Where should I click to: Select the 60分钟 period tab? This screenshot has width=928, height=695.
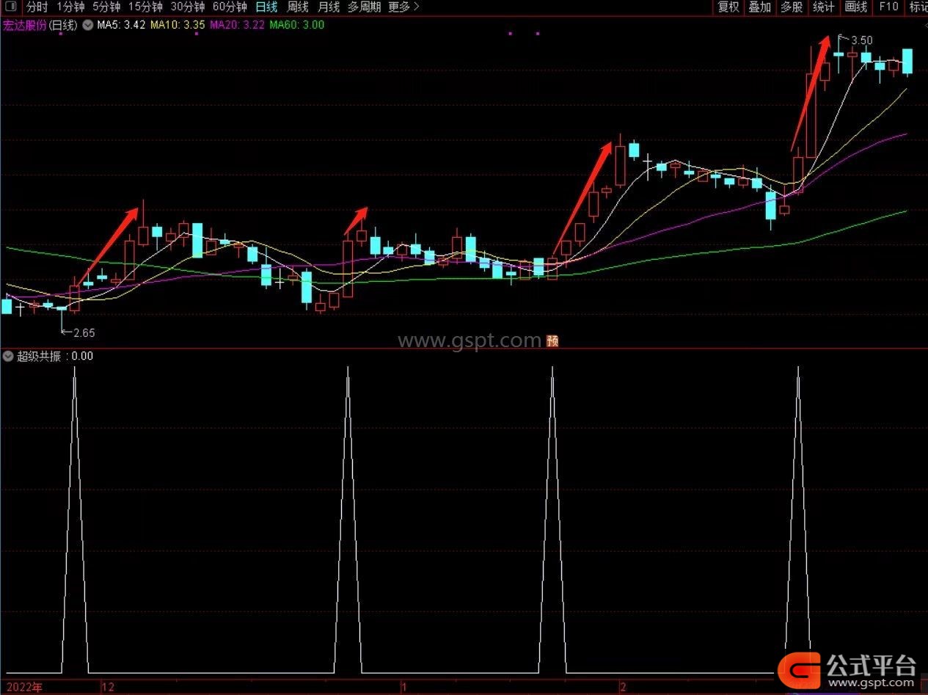pos(230,7)
